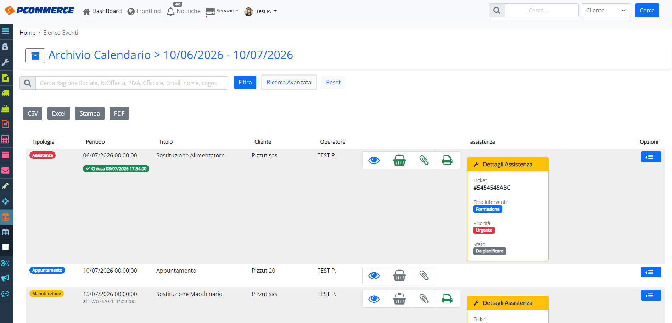Viewport: 672px width, 323px height.
Task: Open paperclip attachments for Appuntamento row
Action: (x=424, y=275)
